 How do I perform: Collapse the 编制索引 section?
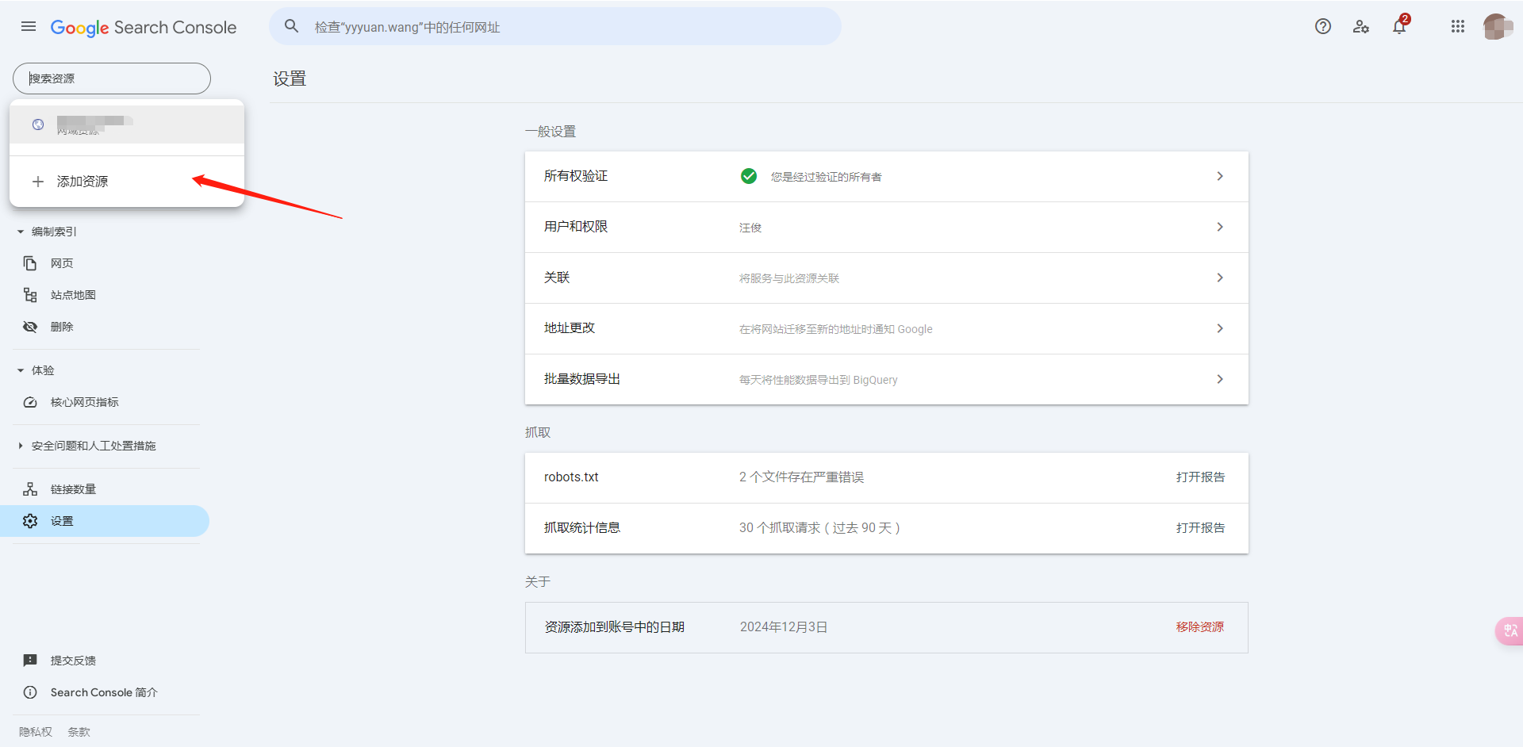[x=21, y=232]
